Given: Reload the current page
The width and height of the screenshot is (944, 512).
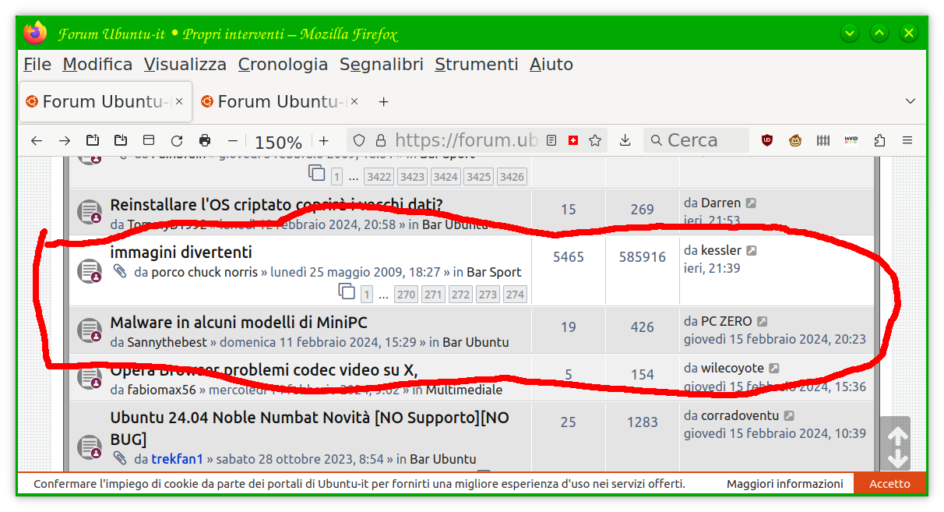Looking at the screenshot, I should tap(177, 141).
